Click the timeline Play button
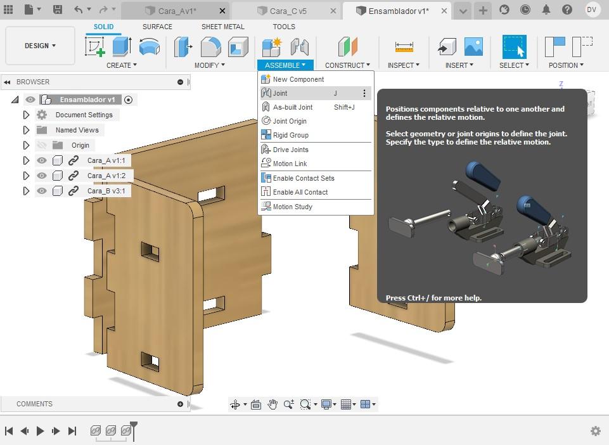 coord(40,430)
